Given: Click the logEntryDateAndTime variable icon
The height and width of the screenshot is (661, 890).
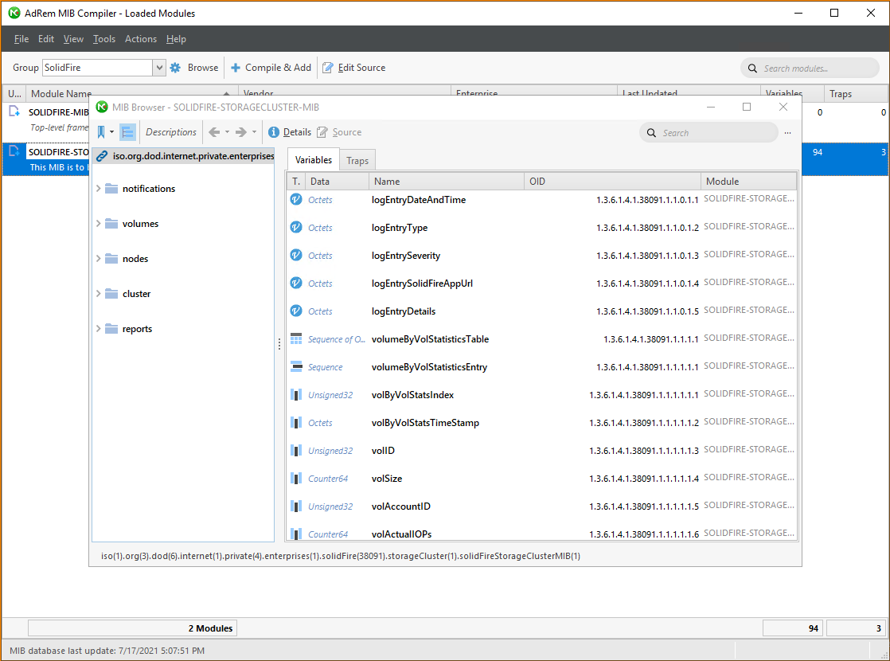Looking at the screenshot, I should click(296, 199).
